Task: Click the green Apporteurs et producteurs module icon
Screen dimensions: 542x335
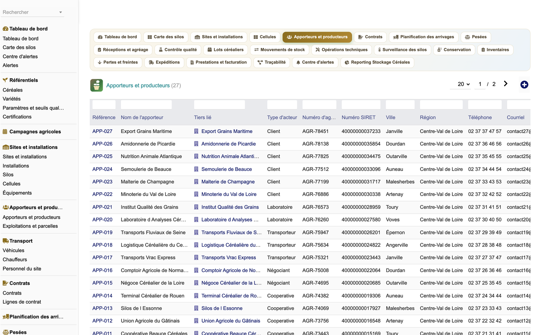Action: click(96, 85)
